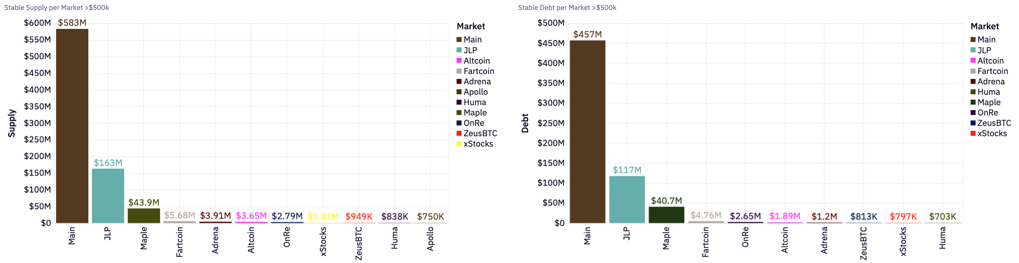Toggle JLP swatch in Supply legend
Screen dimensions: 1019x263
pos(459,50)
